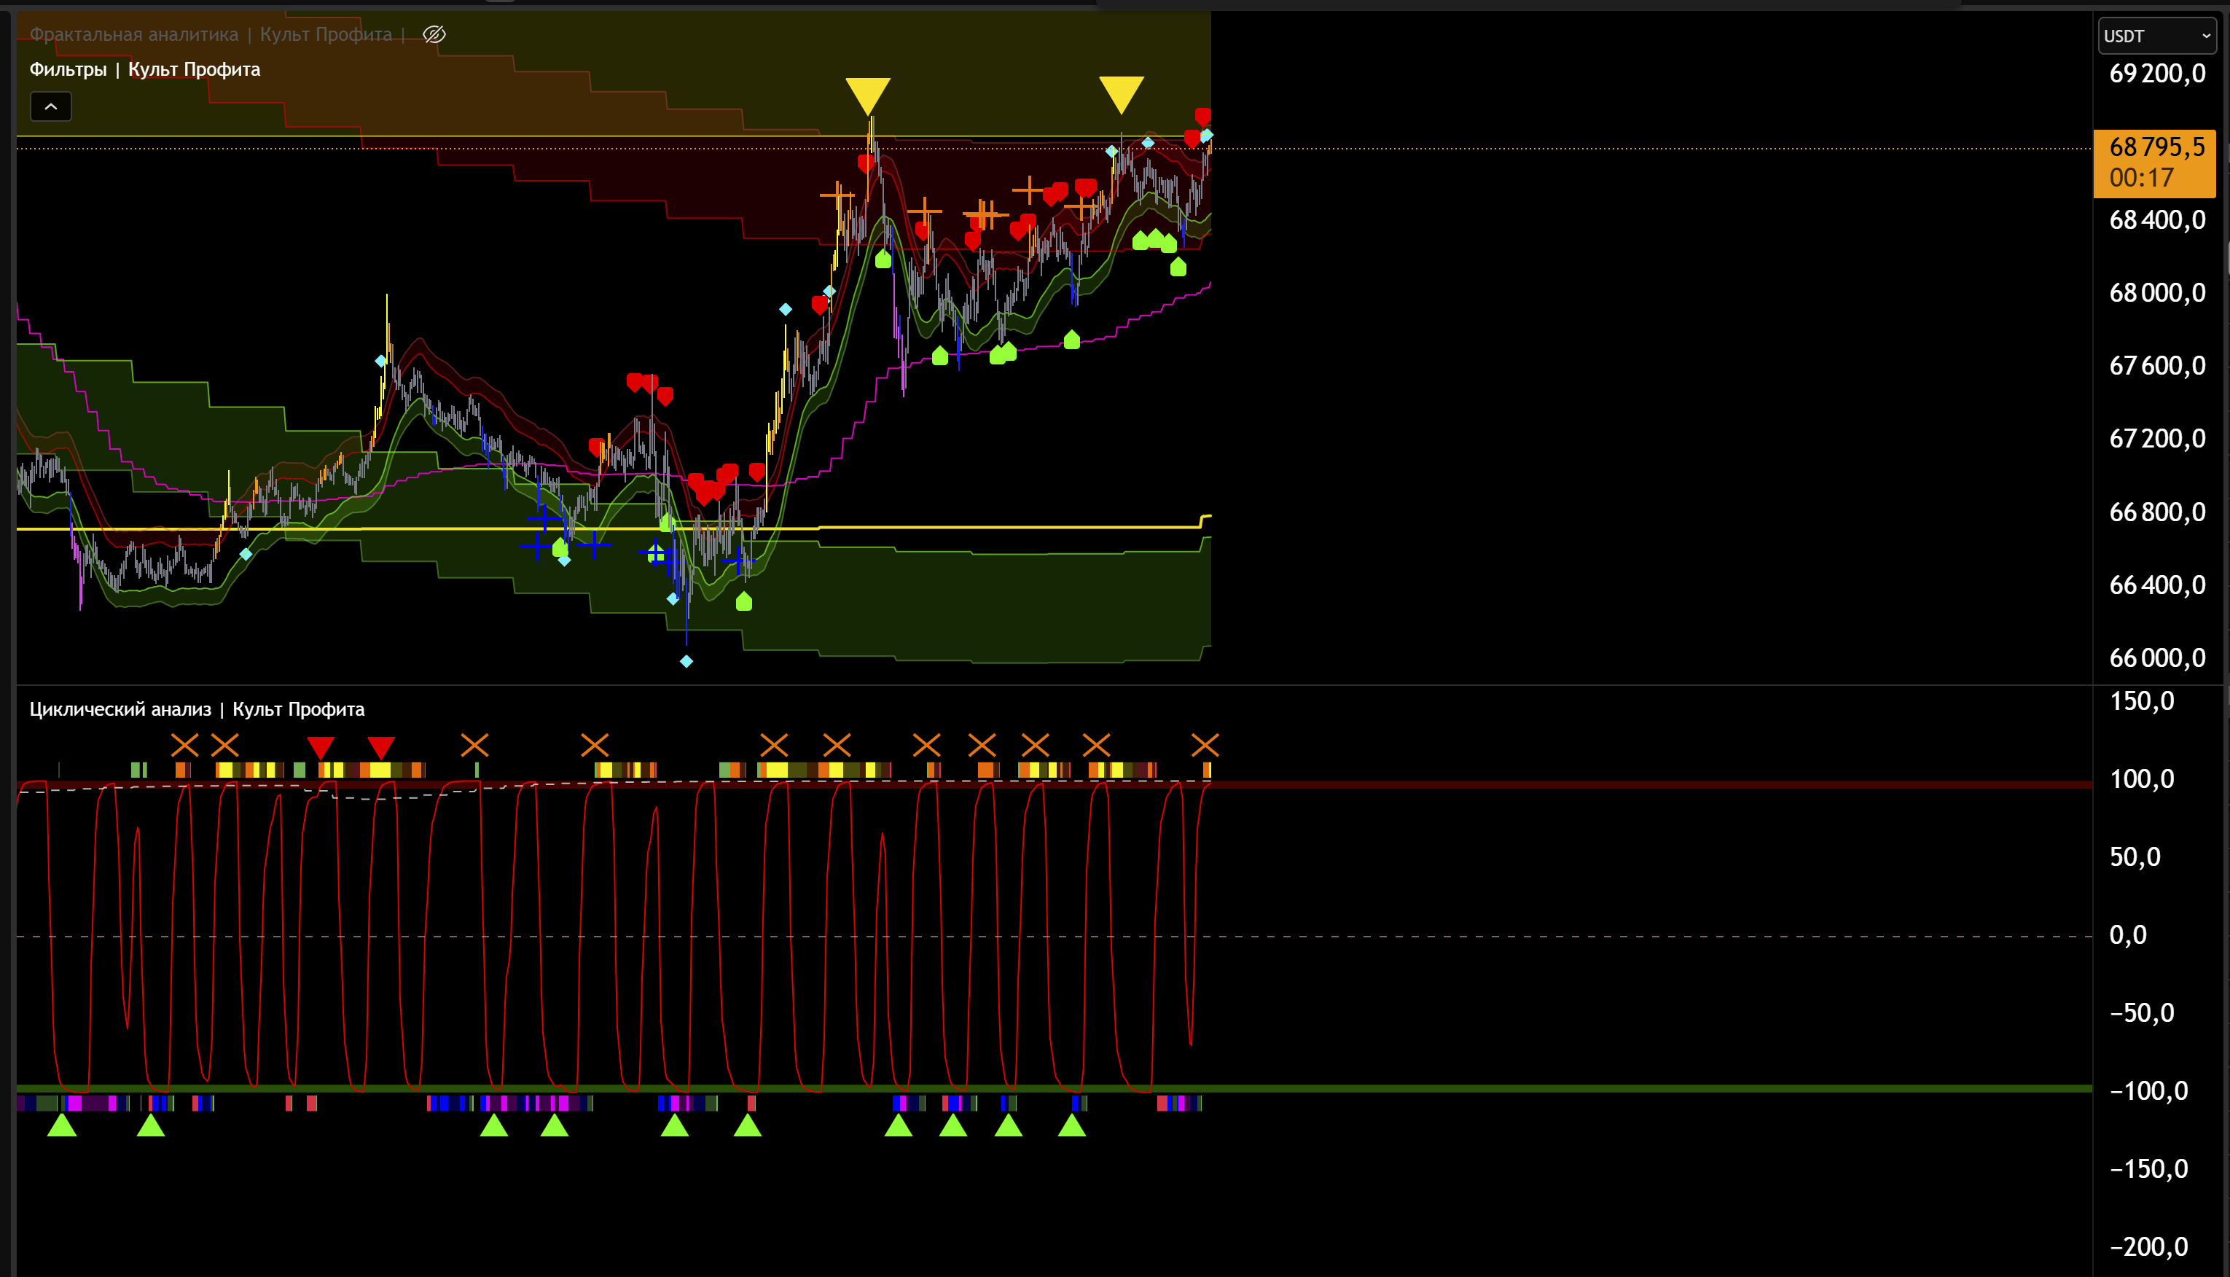Click the 69 200,0 label on price scale
The height and width of the screenshot is (1277, 2230).
point(2156,74)
